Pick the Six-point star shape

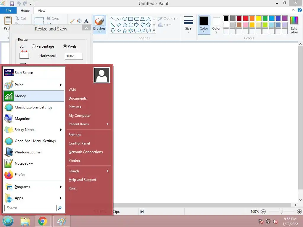coord(130,30)
